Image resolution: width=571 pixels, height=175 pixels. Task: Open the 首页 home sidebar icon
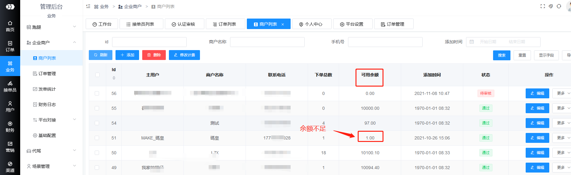point(10,26)
